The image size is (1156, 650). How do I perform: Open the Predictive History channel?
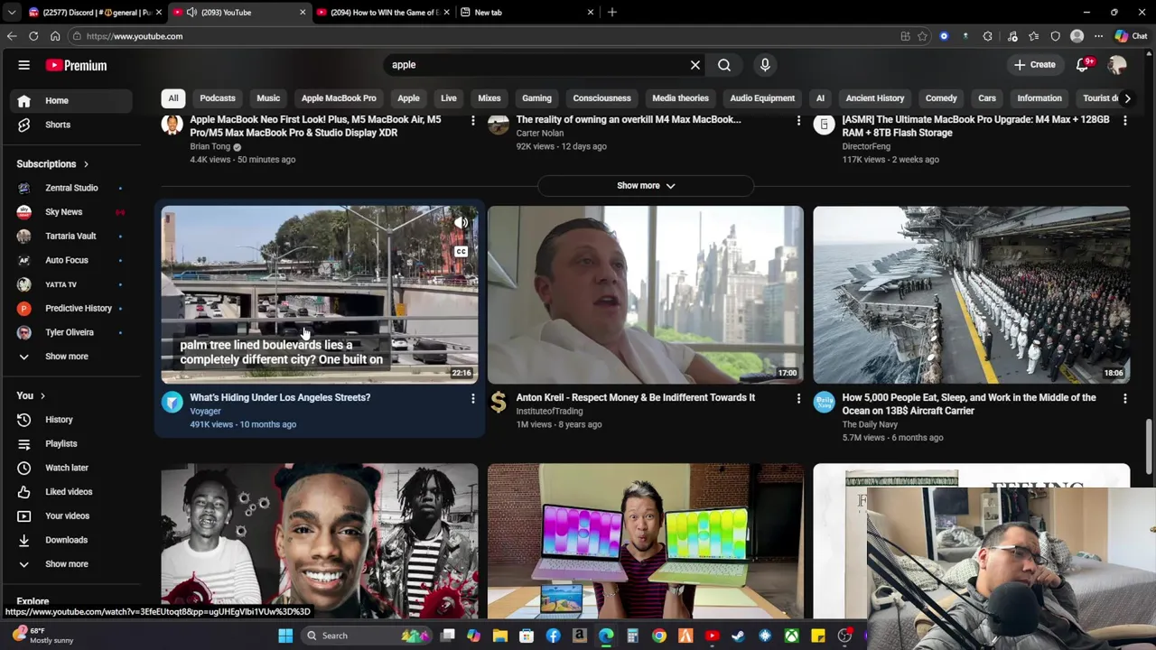click(x=71, y=308)
